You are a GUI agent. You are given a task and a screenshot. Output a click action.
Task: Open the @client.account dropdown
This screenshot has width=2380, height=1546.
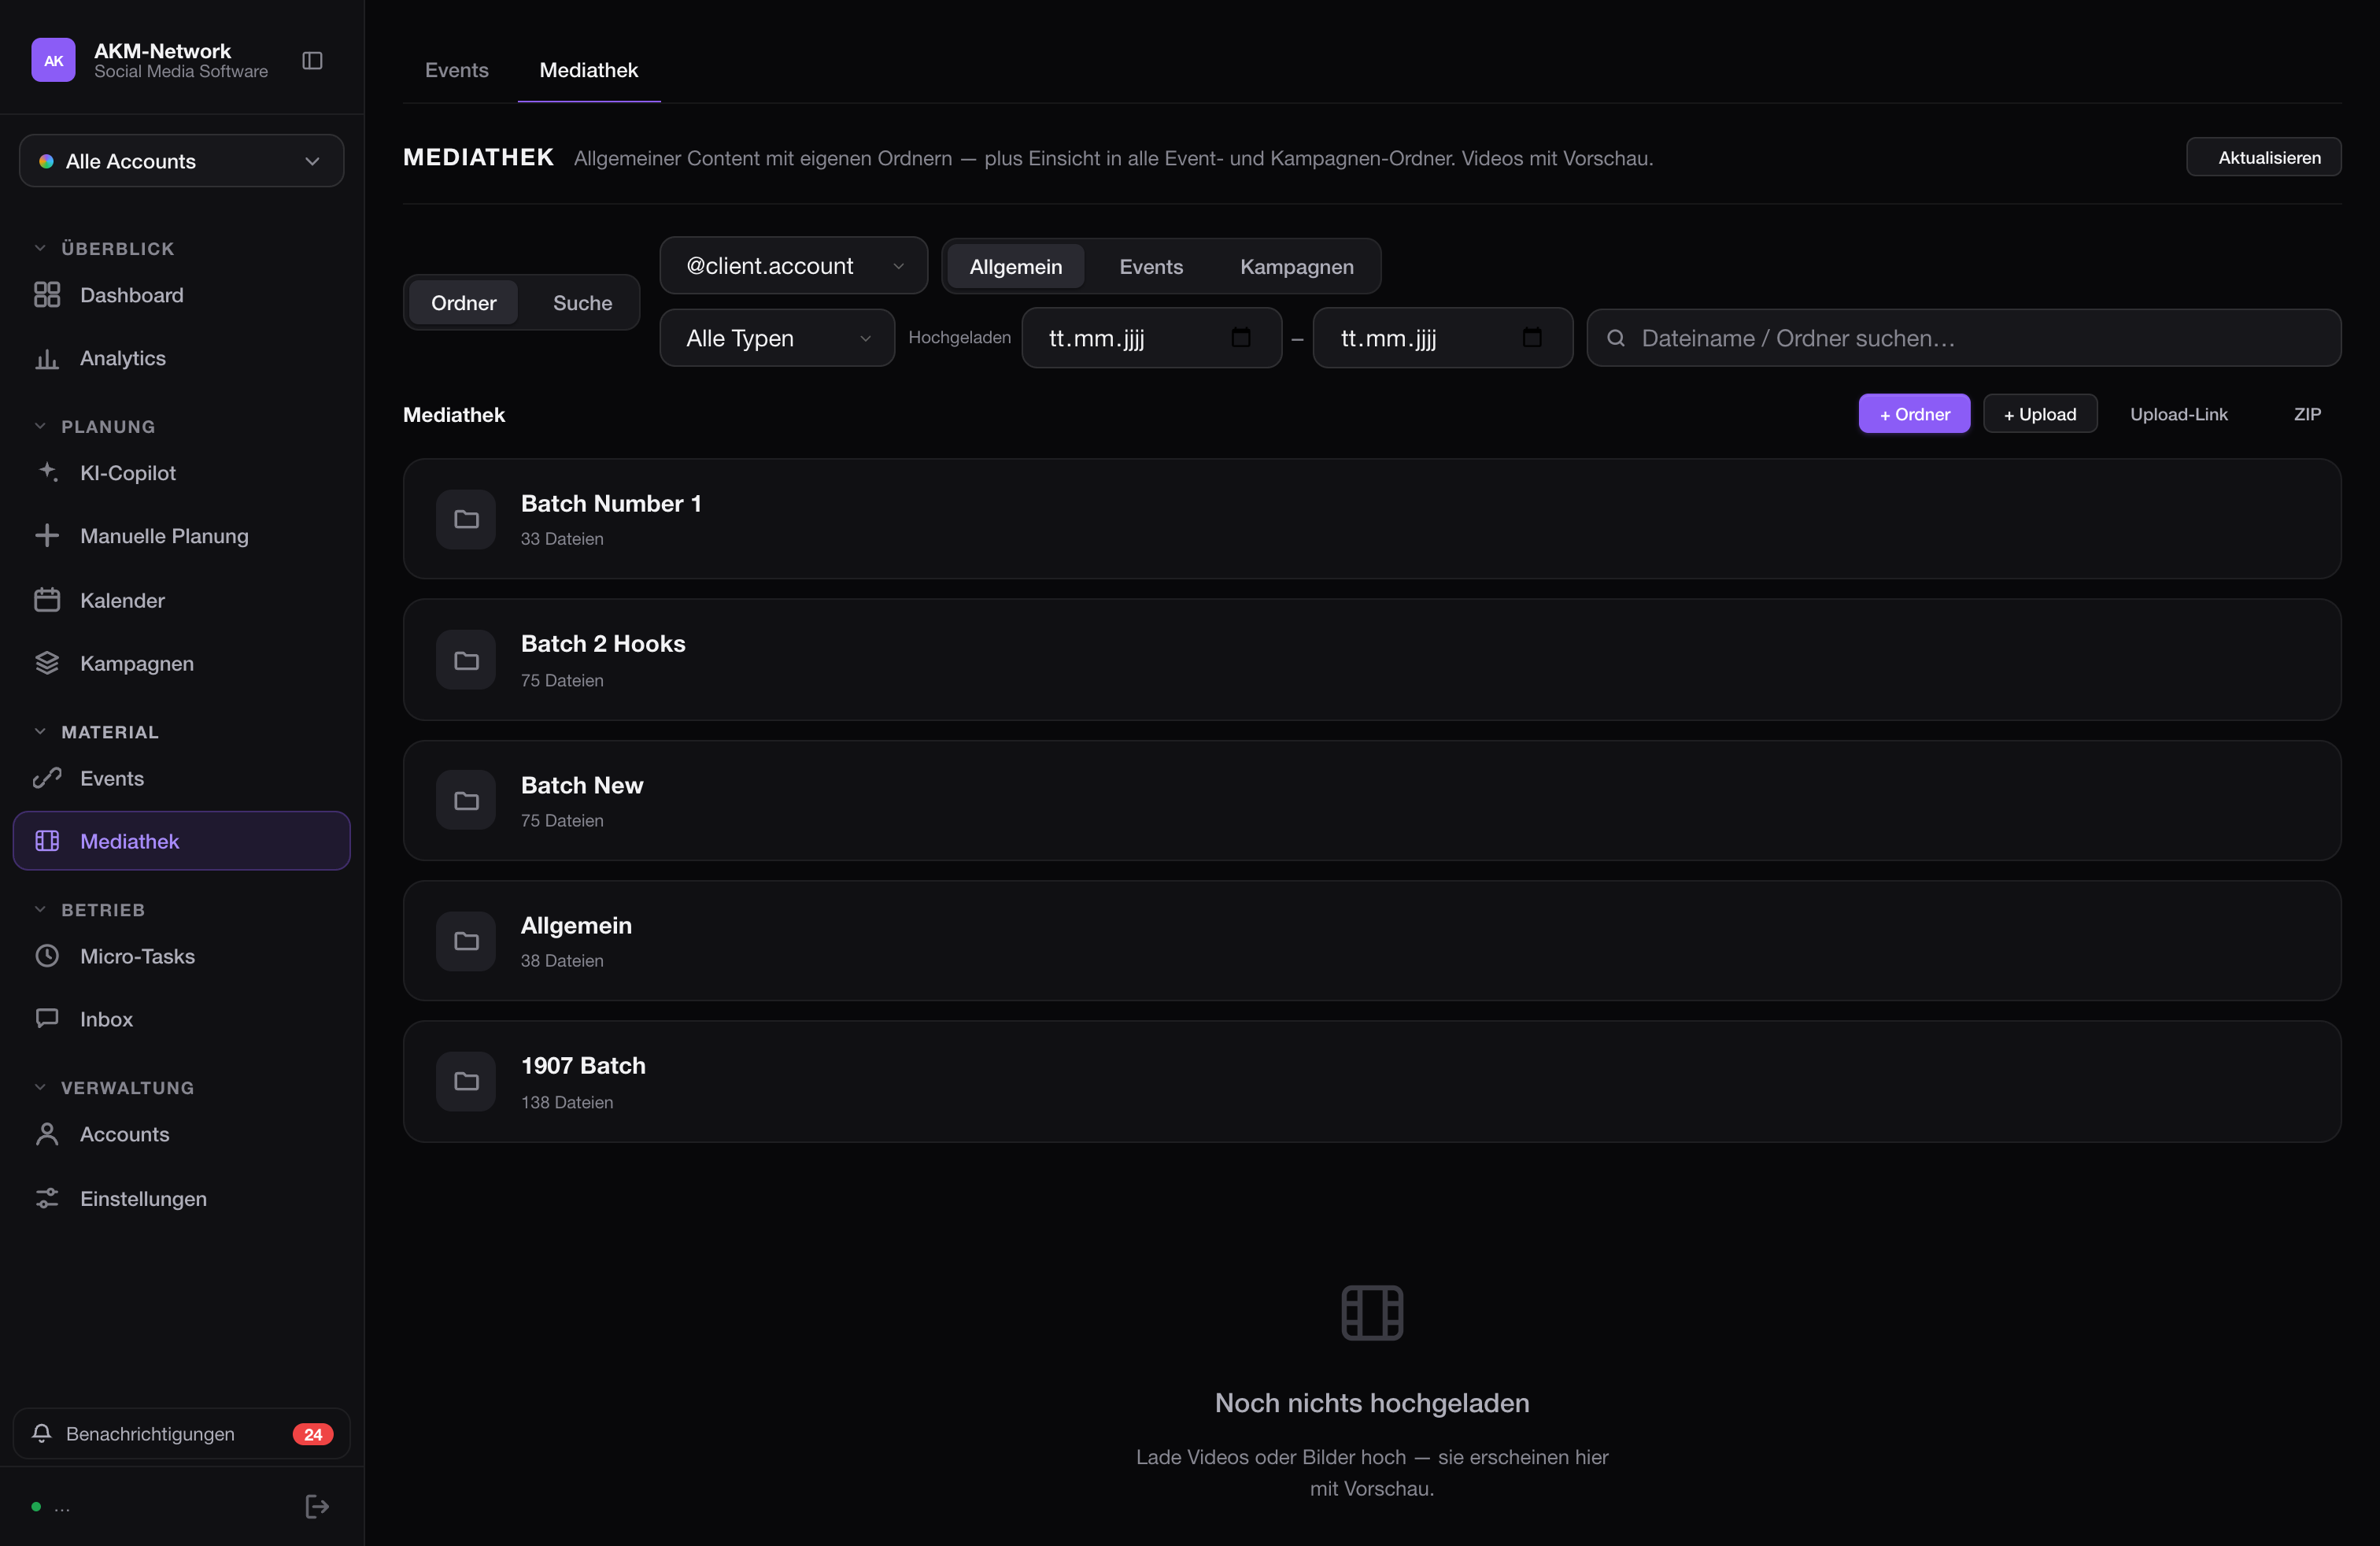click(794, 266)
